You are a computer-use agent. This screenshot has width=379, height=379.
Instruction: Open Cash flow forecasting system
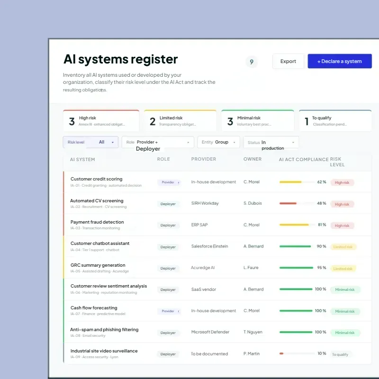click(94, 308)
